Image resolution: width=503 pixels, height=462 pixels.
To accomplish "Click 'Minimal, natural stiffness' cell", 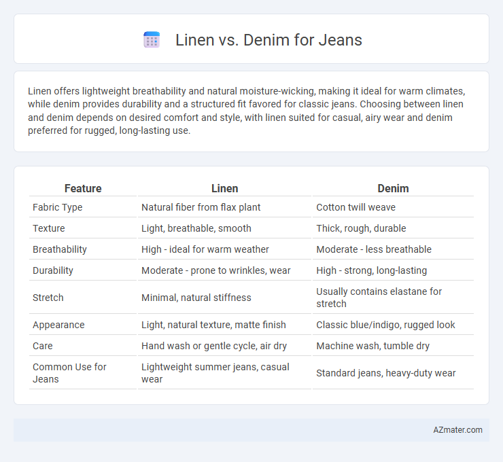I will pyautogui.click(x=196, y=298).
